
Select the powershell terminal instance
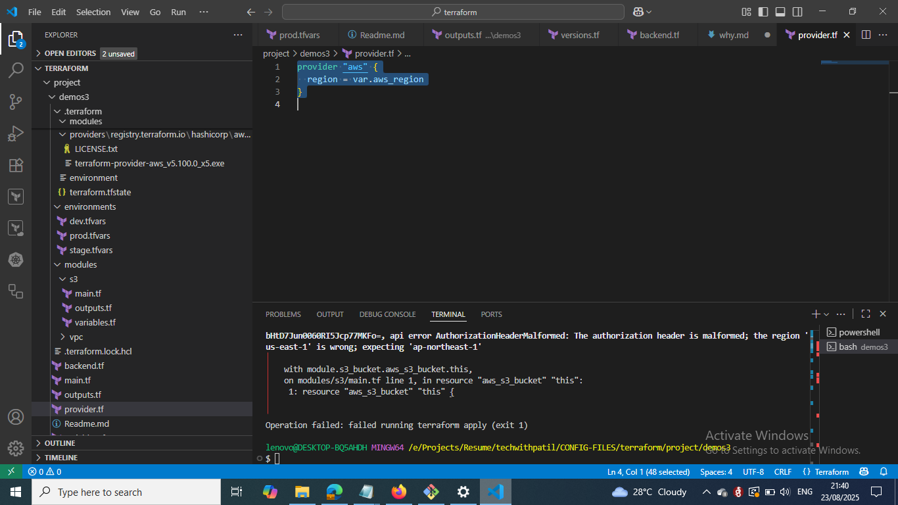[x=859, y=332]
